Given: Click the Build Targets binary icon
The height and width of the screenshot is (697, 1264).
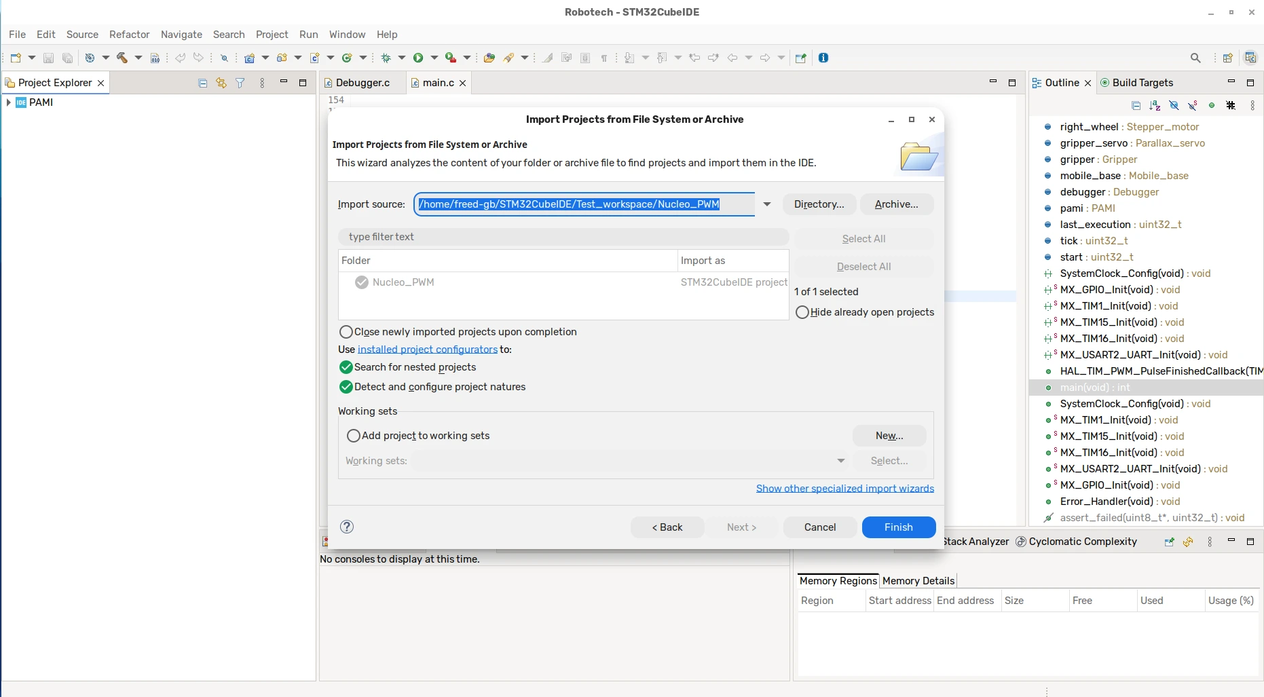Looking at the screenshot, I should (155, 58).
